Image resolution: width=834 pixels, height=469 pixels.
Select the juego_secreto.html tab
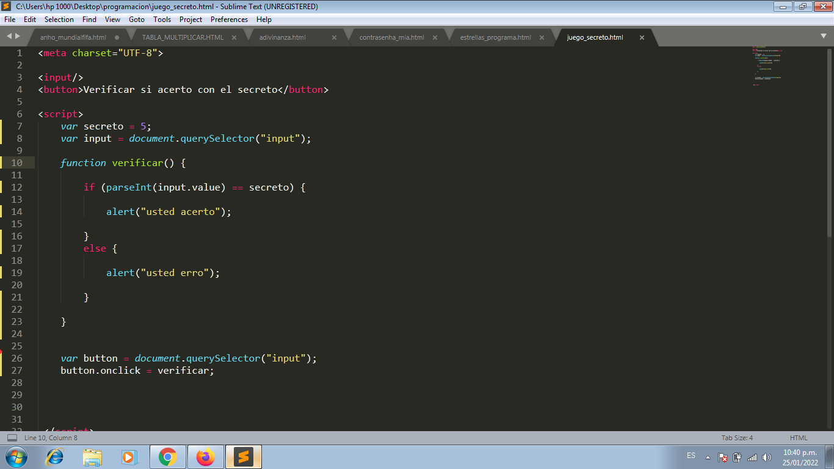595,37
